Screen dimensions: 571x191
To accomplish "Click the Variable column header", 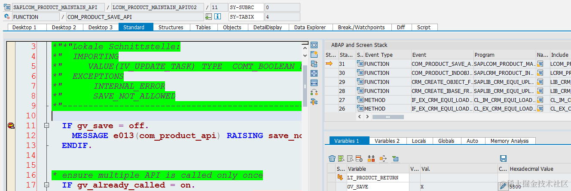I will (378, 169).
